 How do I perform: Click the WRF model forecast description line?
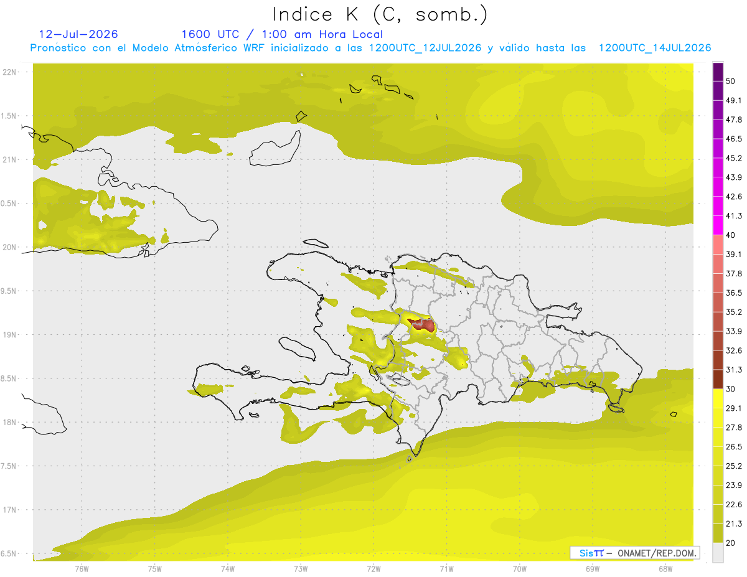point(370,48)
